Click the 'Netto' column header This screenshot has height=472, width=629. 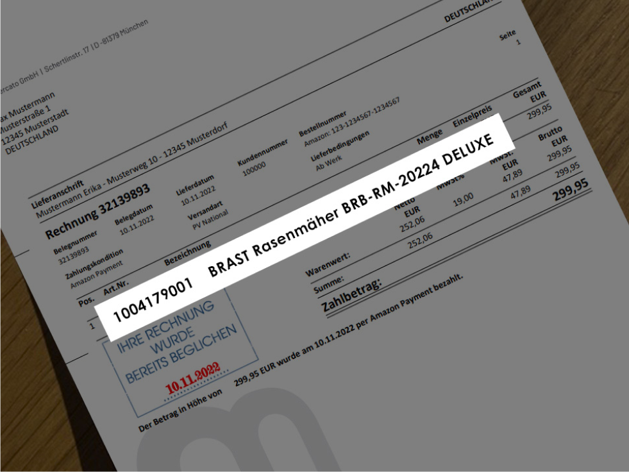click(405, 205)
